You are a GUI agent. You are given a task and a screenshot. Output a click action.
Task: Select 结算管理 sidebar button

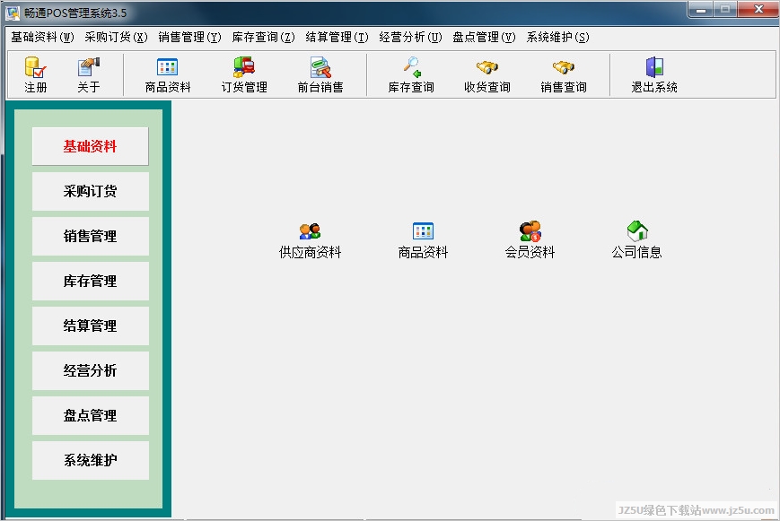[x=91, y=326]
